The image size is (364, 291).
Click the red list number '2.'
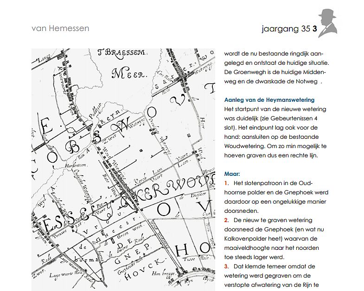tap(227, 220)
